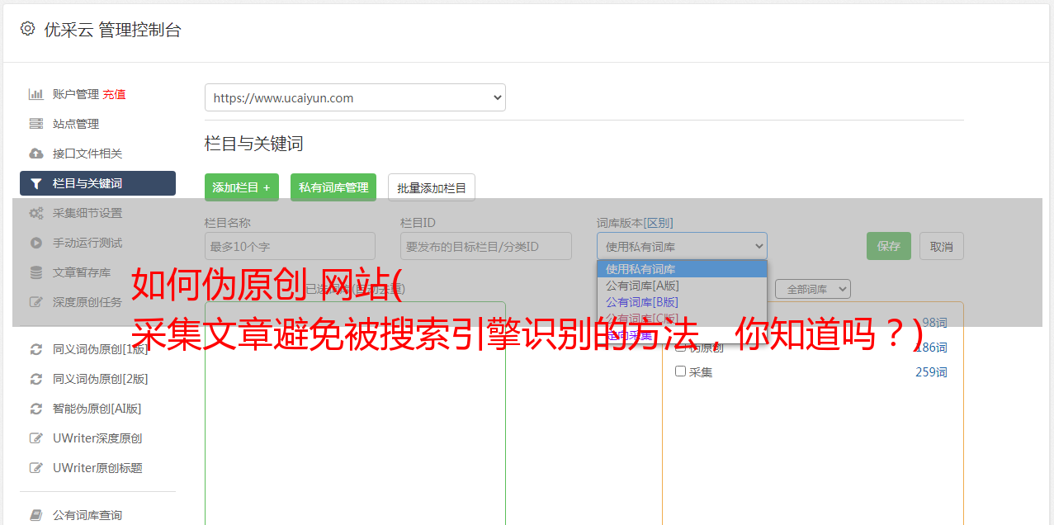Open UWriter原创标题 in the sidebar
This screenshot has width=1054, height=525.
(97, 468)
